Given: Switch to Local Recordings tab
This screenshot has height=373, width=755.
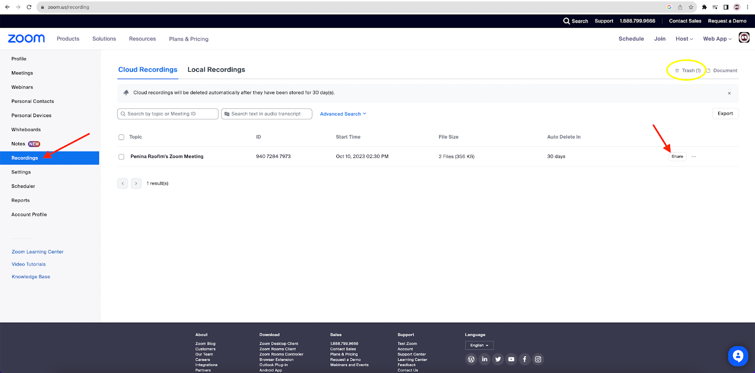Looking at the screenshot, I should (216, 69).
